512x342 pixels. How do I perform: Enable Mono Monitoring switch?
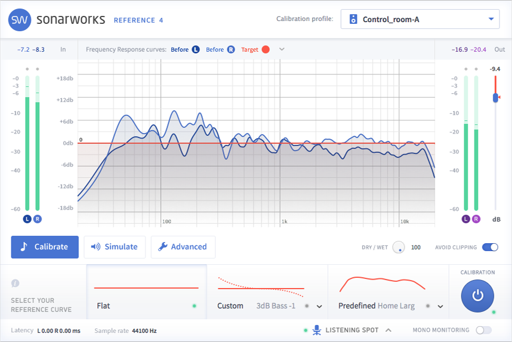coord(483,330)
